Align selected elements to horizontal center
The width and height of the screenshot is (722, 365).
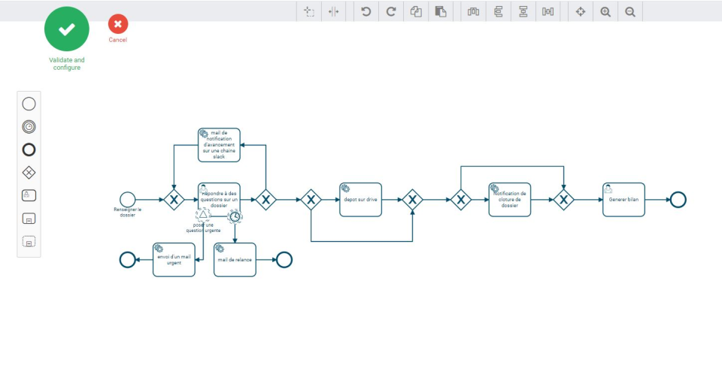pos(523,11)
